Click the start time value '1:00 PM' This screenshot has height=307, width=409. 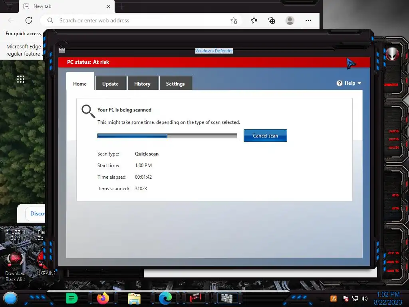click(143, 165)
